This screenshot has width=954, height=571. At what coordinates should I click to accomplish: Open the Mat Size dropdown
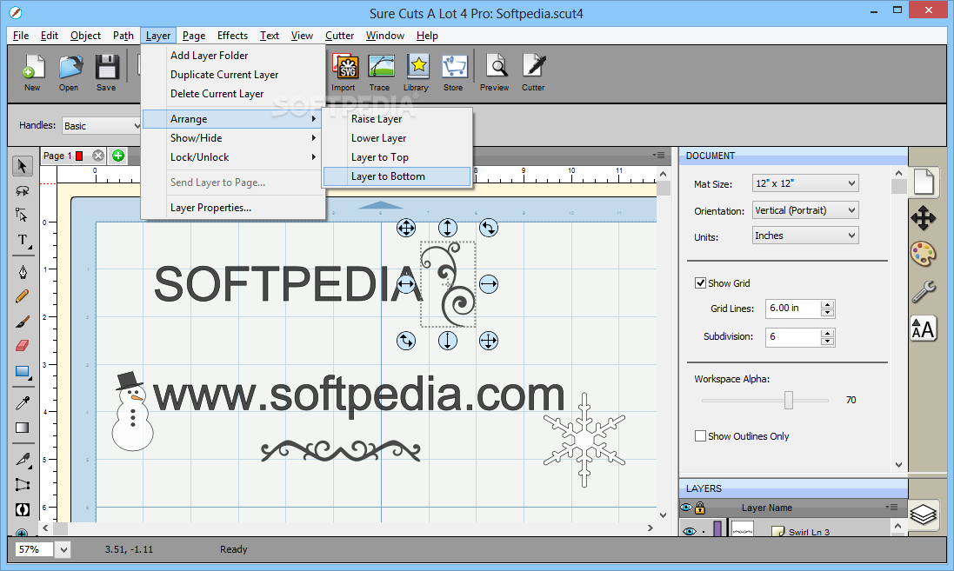point(805,183)
